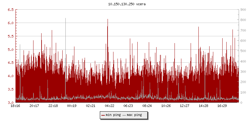Select the 5.0 label on left axis
Viewport: 248px width, 124px height.
(x=11, y=50)
